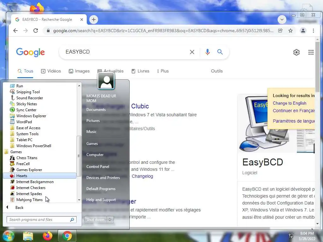Click Continuer en Français link
Viewport: 323px width, 242px height.
point(294,111)
